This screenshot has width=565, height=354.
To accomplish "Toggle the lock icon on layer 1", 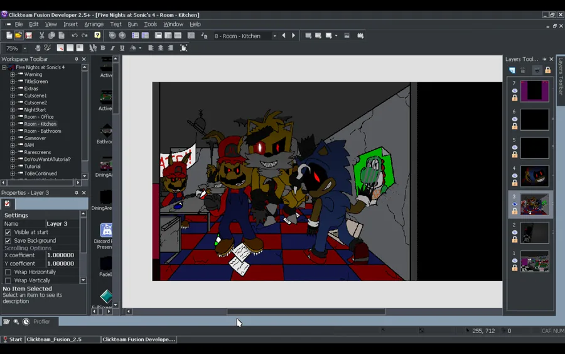I will (515, 268).
